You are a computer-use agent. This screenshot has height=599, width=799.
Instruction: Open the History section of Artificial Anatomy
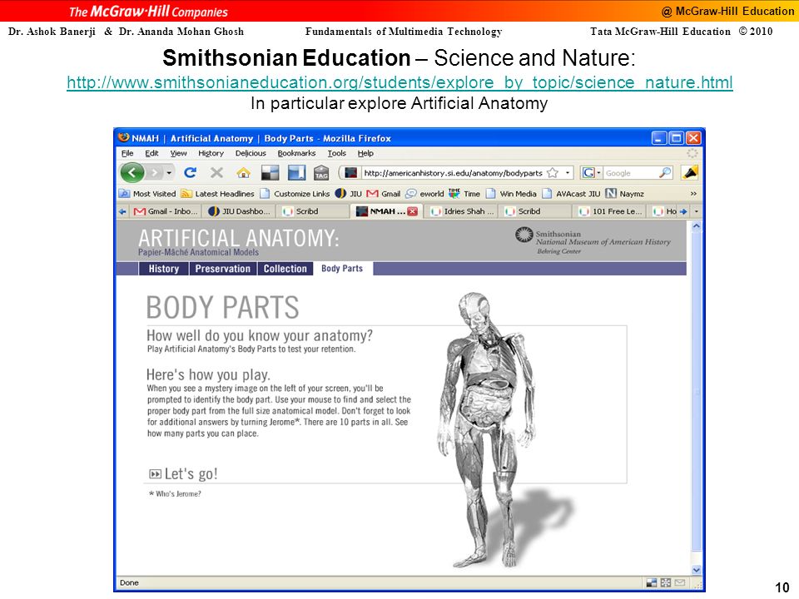164,269
